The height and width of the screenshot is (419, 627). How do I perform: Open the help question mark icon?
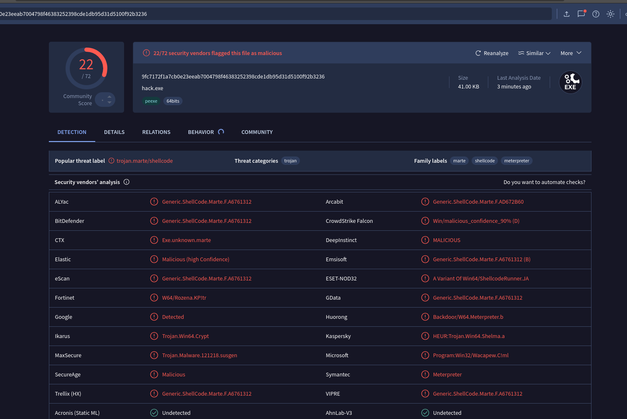pos(596,14)
